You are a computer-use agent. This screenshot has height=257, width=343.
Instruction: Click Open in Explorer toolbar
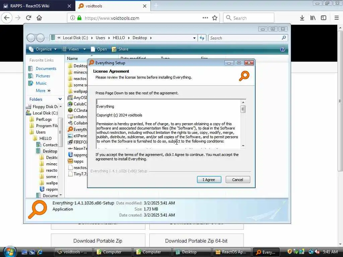99,49
